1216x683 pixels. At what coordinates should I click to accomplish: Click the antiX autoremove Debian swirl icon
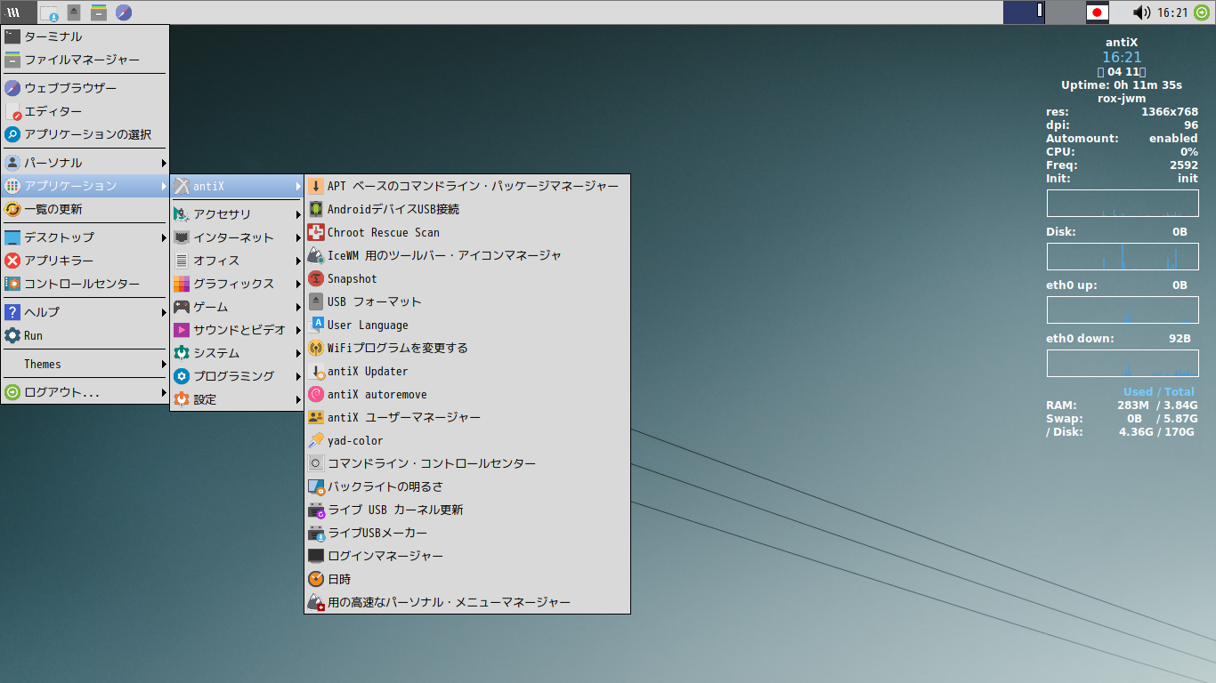(315, 394)
